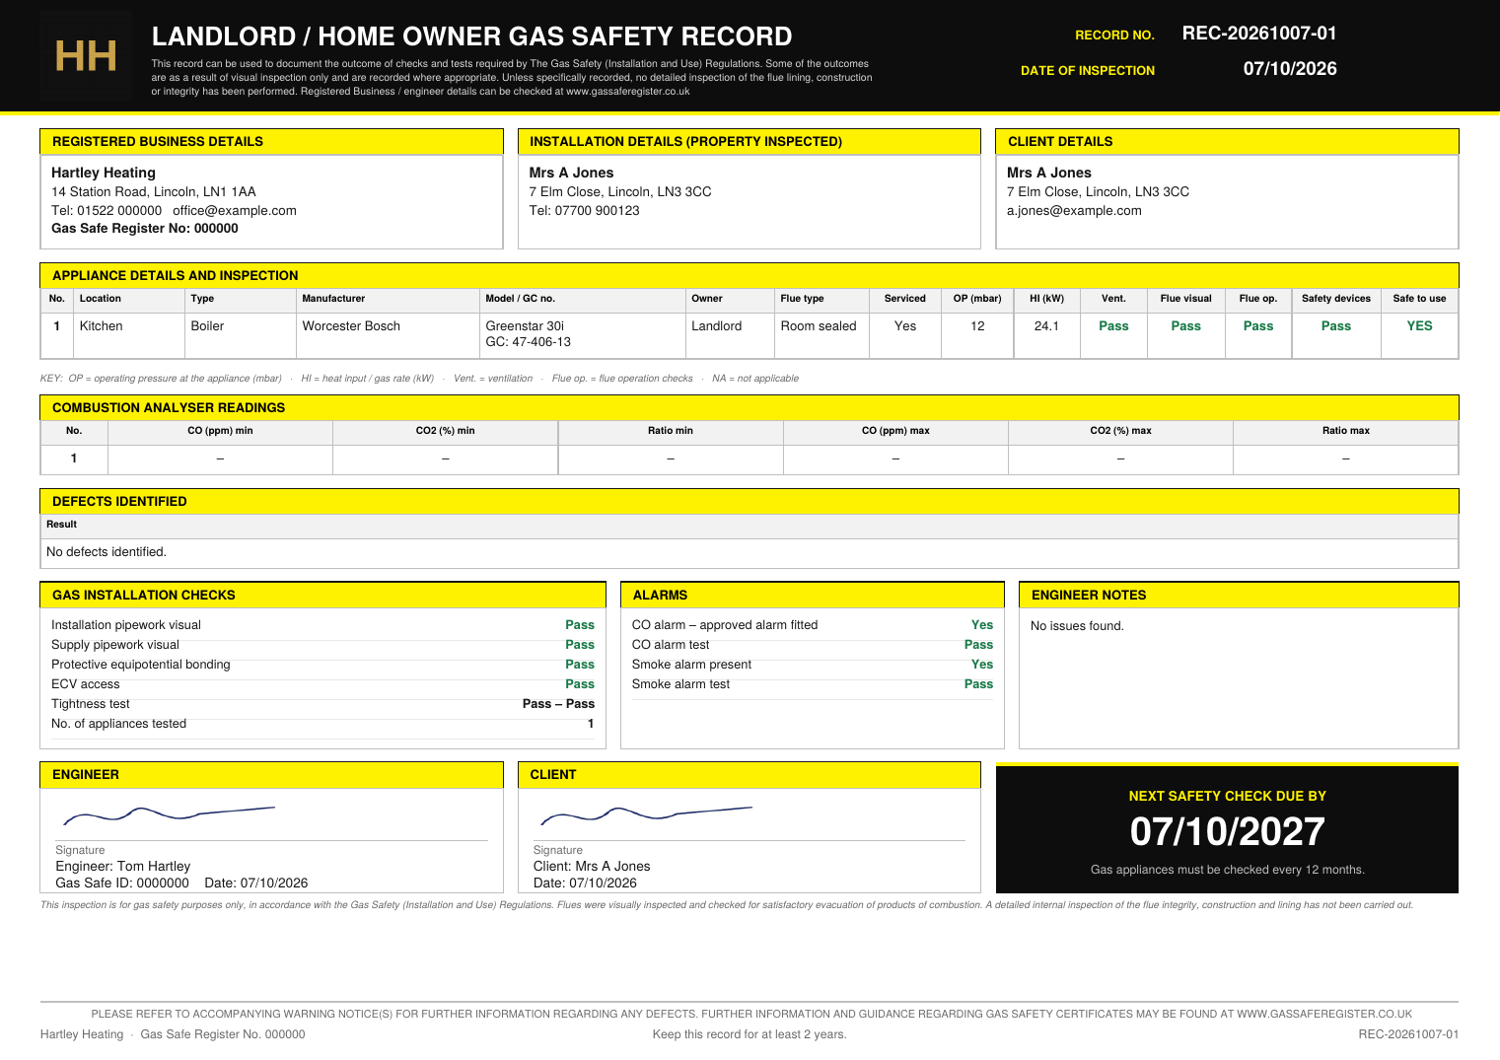The width and height of the screenshot is (1500, 1060).
Task: Click the GC number 'GC: 47-406-13'
Action: (528, 342)
